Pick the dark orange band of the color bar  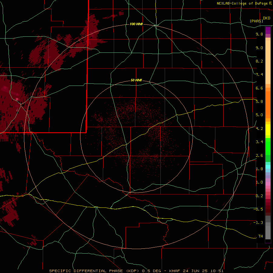click(268, 105)
